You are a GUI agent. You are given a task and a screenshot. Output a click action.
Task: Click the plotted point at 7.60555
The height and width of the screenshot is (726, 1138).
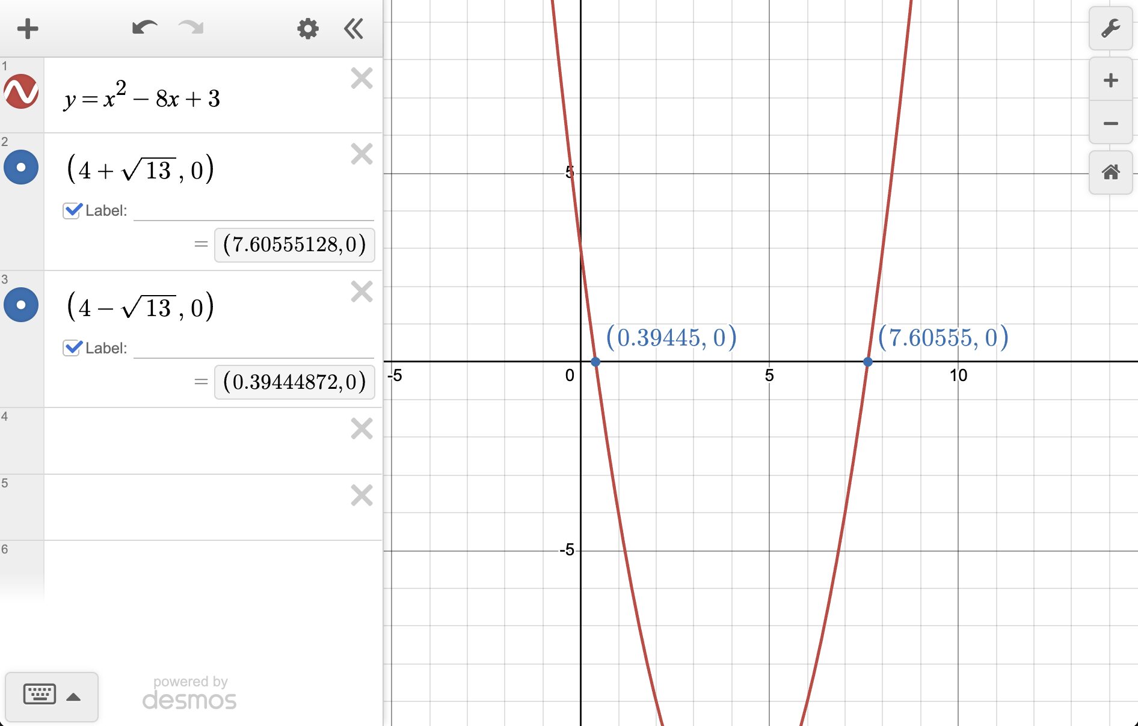click(868, 362)
